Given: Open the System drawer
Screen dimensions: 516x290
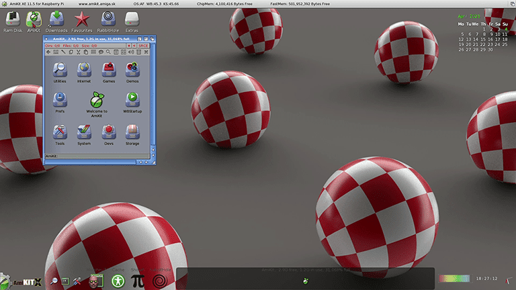Looking at the screenshot, I should point(84,135).
